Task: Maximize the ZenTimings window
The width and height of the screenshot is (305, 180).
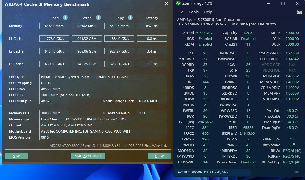Action: pos(283,4)
